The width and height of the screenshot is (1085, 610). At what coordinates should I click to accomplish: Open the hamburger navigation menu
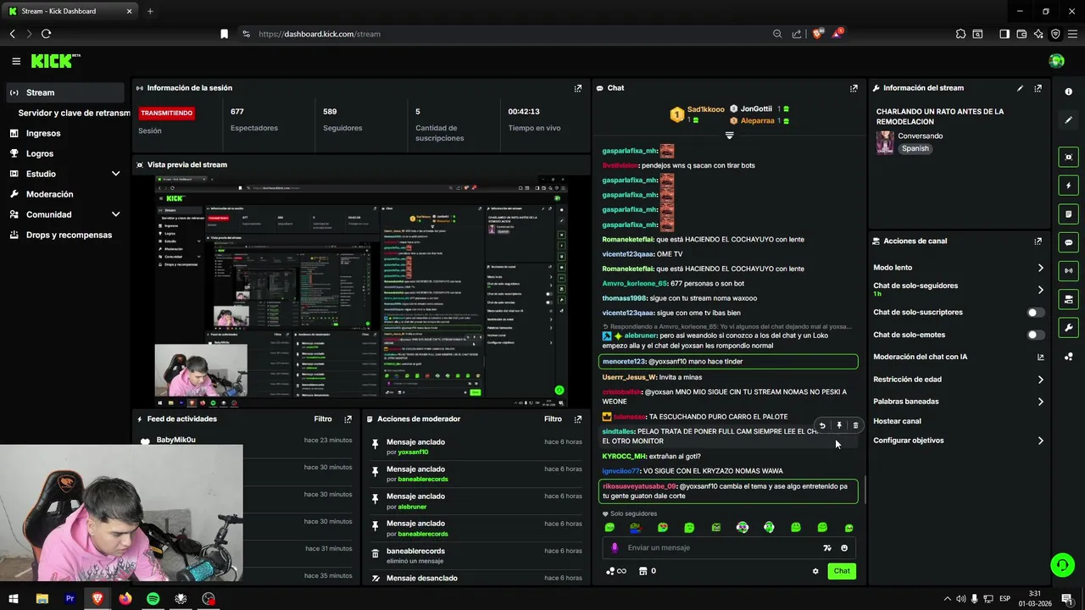tap(16, 61)
